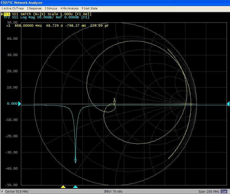Click the cyan marker at the Log Mag dip
The image size is (230, 194).
tap(75, 160)
